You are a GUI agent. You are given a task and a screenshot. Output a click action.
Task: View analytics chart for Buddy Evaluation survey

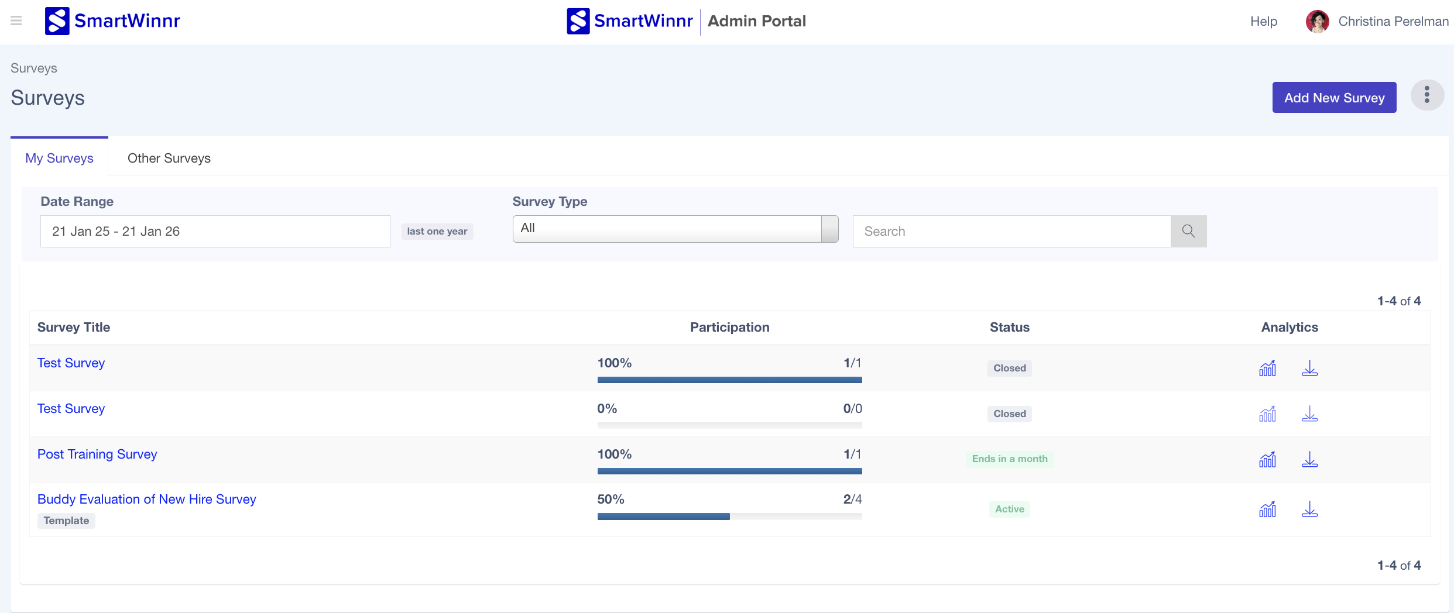pyautogui.click(x=1267, y=509)
